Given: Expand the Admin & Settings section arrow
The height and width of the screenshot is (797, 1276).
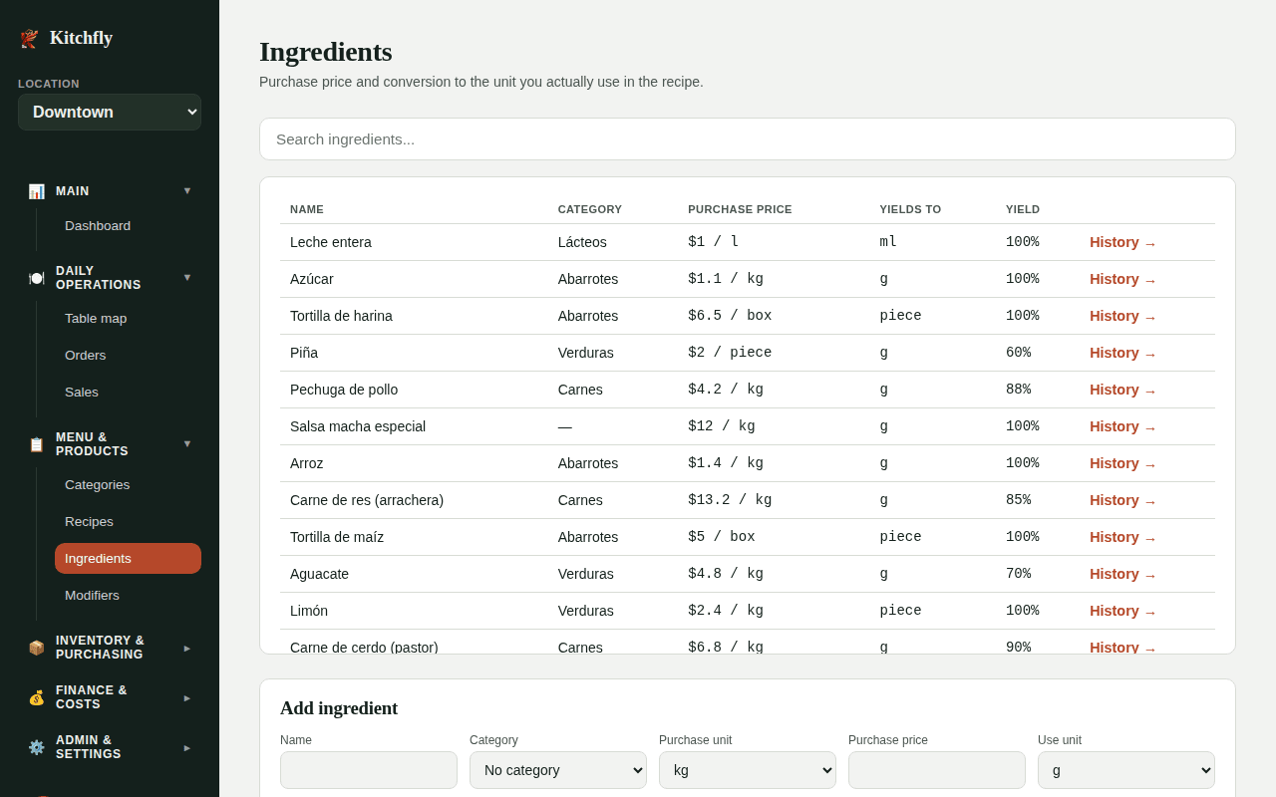Looking at the screenshot, I should point(187,747).
